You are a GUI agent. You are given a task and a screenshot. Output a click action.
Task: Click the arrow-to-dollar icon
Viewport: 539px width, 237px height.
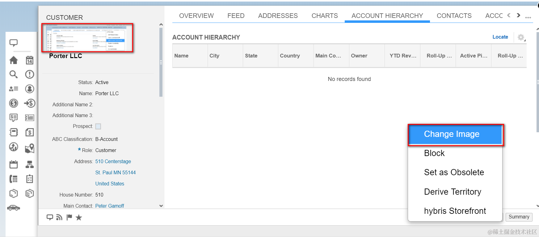[x=30, y=103]
